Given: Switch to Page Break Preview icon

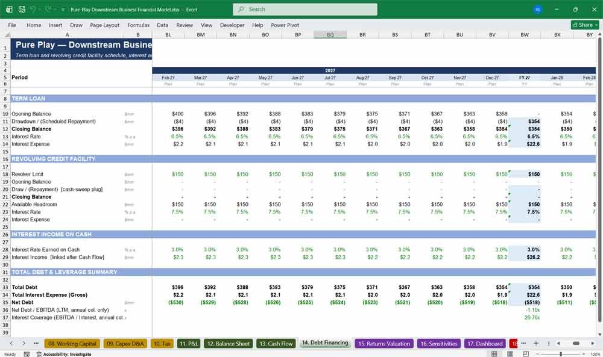Looking at the screenshot, I should tap(526, 353).
